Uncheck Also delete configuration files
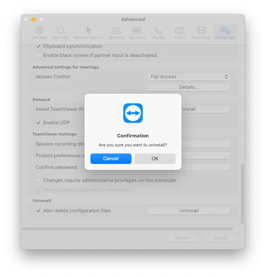The height and width of the screenshot is (277, 266). point(38,211)
